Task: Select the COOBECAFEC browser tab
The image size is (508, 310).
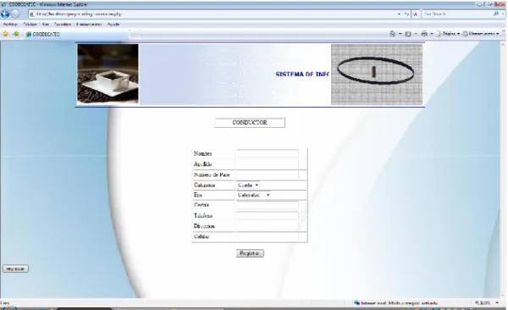Action: (x=43, y=34)
